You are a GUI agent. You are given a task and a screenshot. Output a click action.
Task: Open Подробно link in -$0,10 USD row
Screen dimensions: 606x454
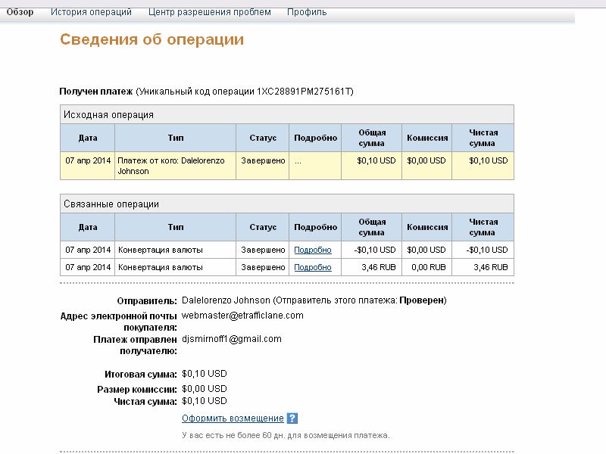click(x=313, y=250)
